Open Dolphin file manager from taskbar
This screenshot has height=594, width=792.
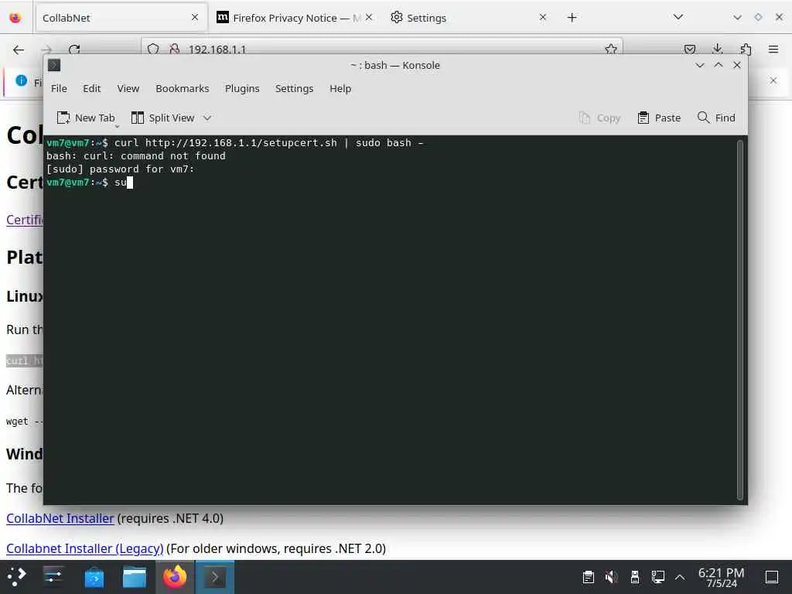tap(135, 577)
